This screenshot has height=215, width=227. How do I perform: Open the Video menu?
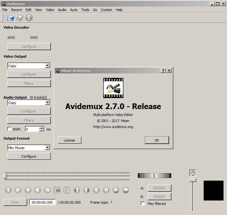(50, 10)
